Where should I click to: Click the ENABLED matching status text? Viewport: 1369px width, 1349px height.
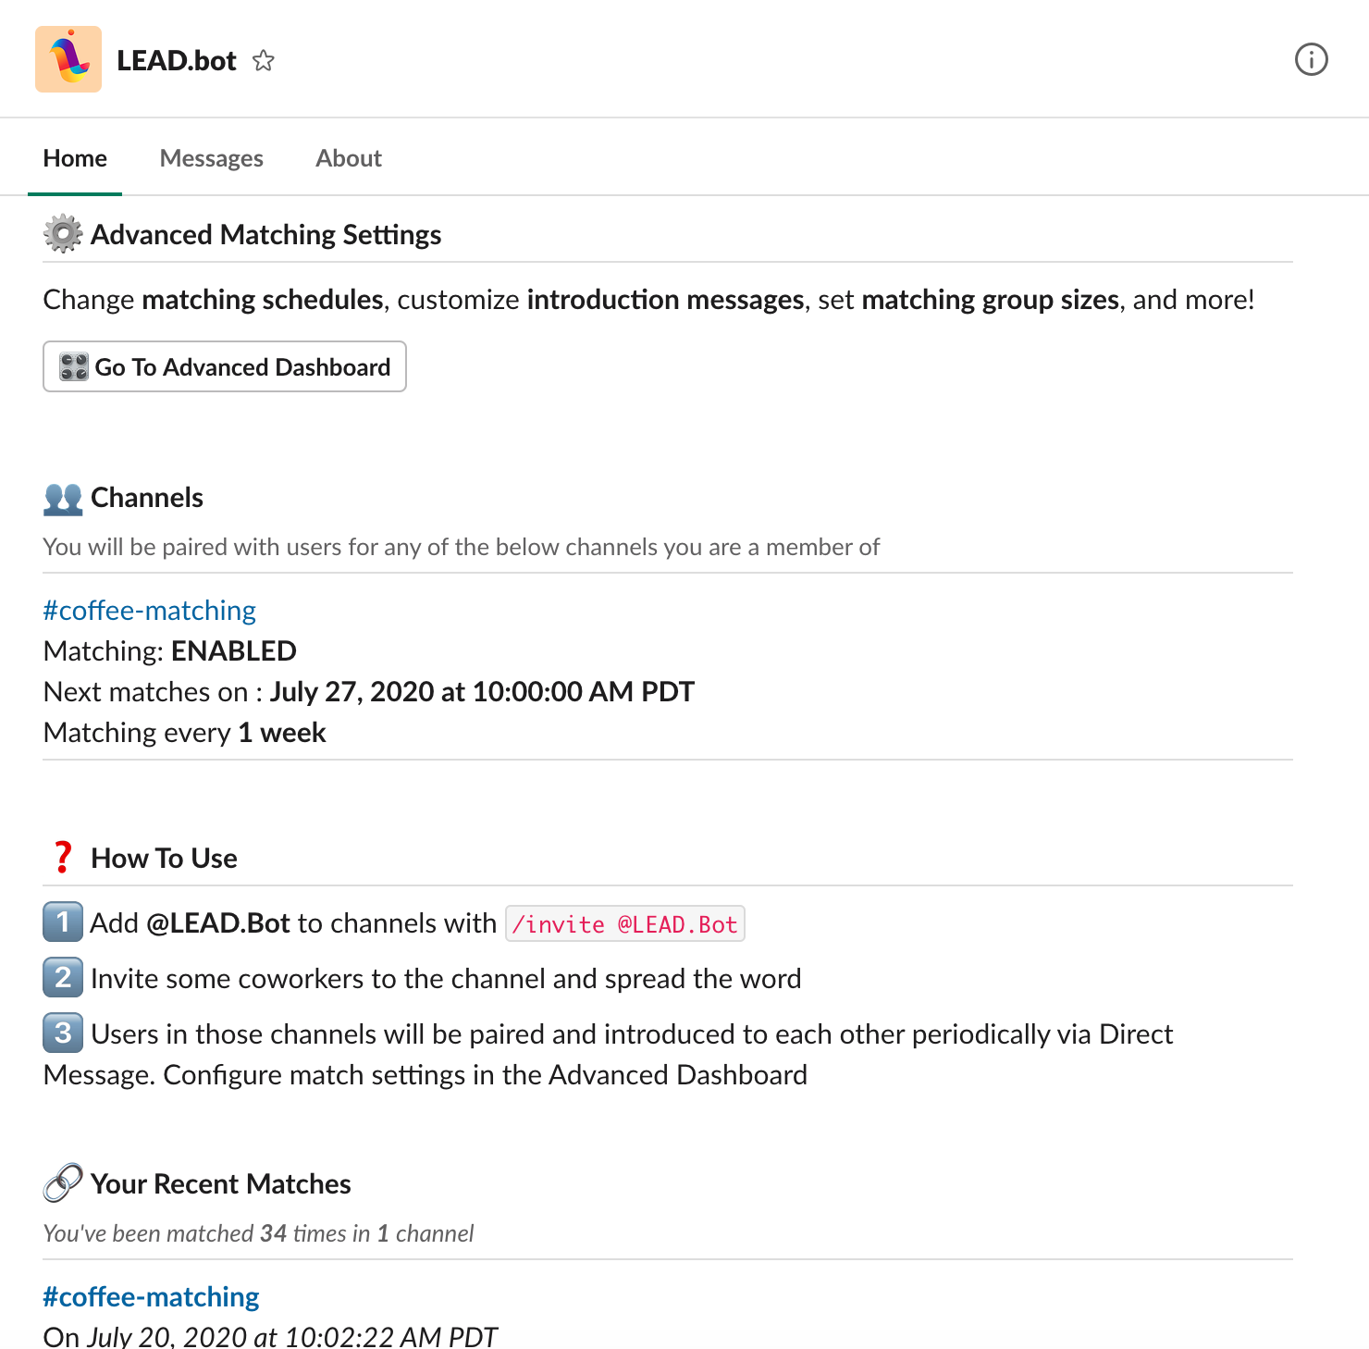[233, 650]
